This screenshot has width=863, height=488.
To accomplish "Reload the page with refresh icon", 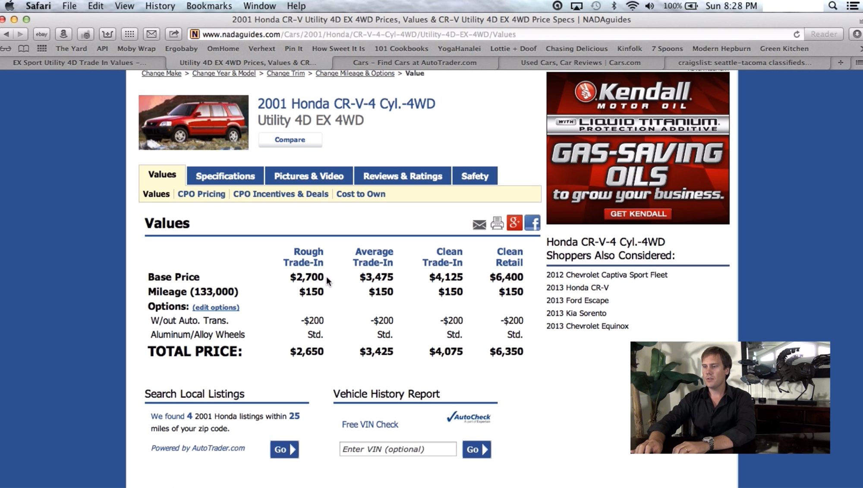I will tap(797, 34).
